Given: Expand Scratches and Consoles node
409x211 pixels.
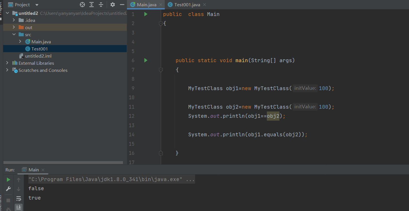Looking at the screenshot, I should 7,70.
